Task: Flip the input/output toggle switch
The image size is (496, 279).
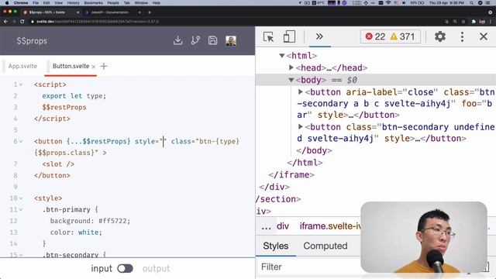Action: (x=125, y=269)
